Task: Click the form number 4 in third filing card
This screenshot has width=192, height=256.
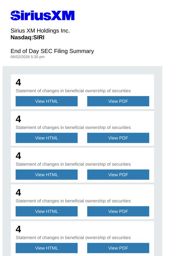Action: tap(18, 156)
